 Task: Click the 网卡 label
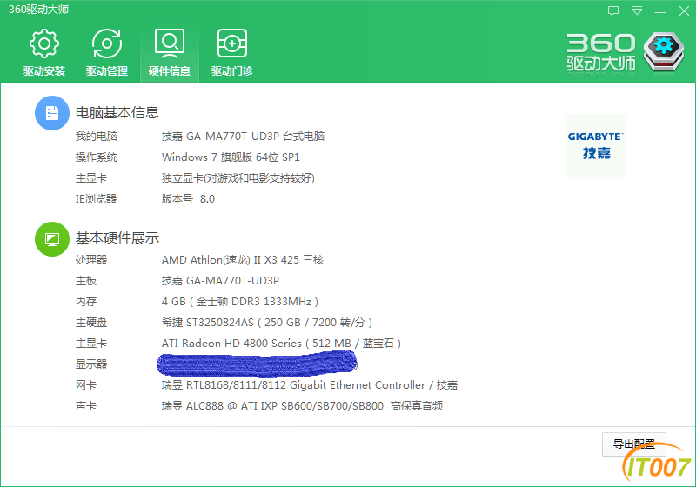pos(85,385)
